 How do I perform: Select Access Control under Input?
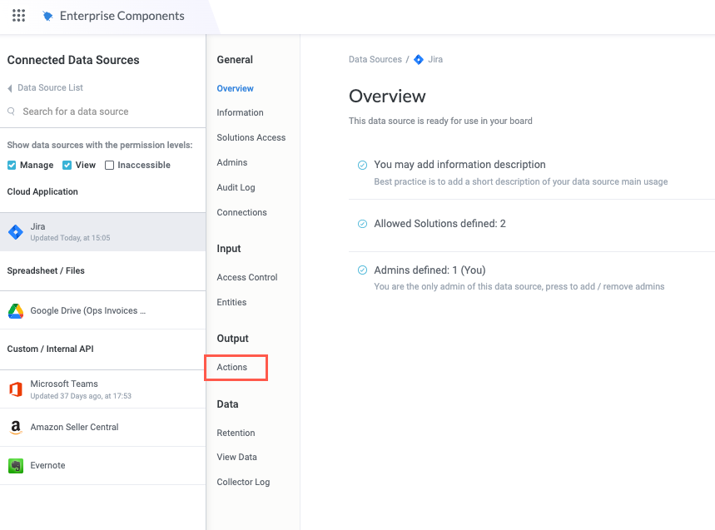pyautogui.click(x=247, y=277)
